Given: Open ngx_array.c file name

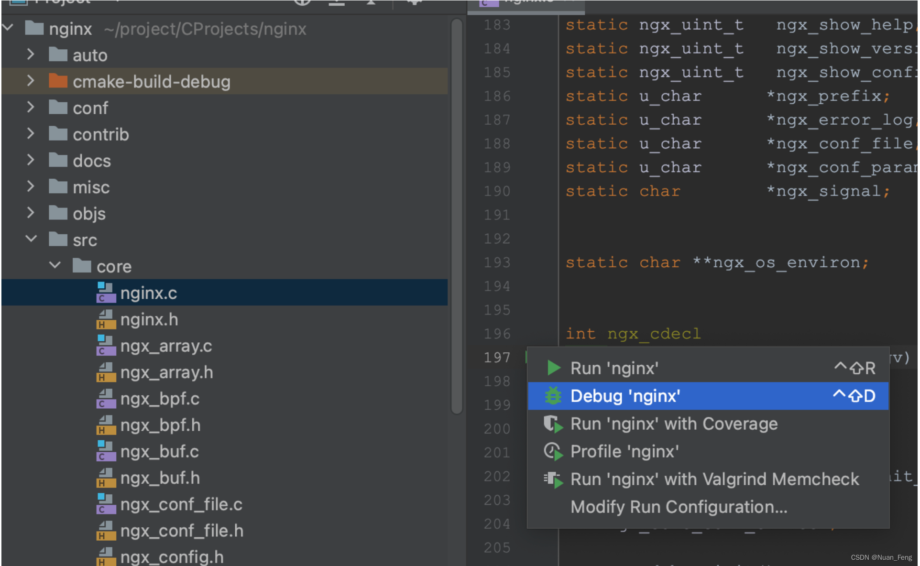Looking at the screenshot, I should coord(166,346).
